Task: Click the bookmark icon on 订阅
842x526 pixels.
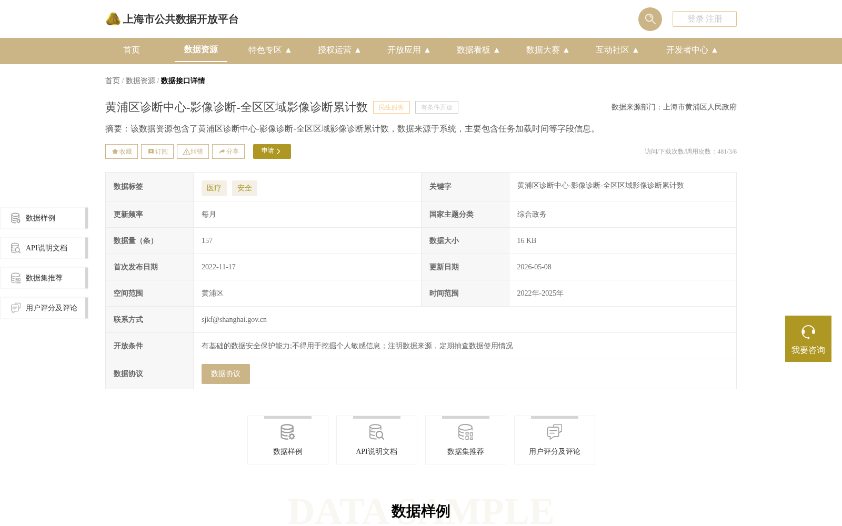Action: click(x=151, y=151)
